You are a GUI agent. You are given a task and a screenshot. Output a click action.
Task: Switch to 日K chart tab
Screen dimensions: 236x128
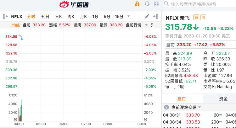pos(59,17)
